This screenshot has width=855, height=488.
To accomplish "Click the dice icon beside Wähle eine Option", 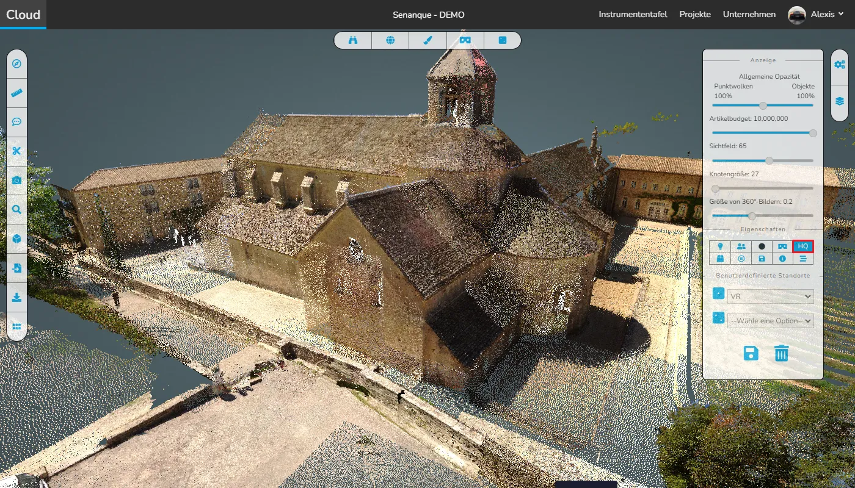I will tap(719, 318).
